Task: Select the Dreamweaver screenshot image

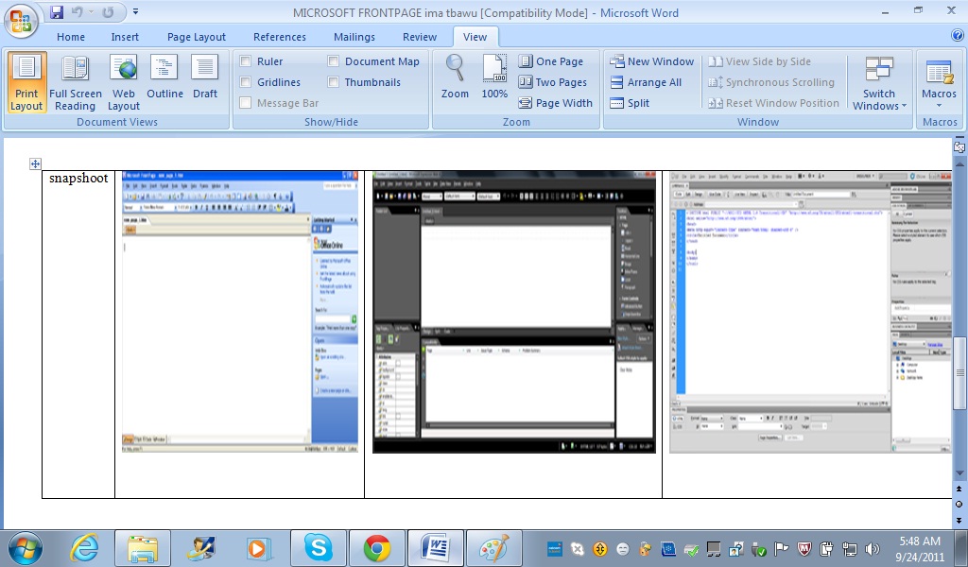Action: tap(810, 312)
